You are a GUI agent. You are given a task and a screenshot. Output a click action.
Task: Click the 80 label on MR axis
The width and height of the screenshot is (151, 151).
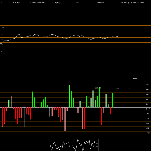click(x=147, y=90)
